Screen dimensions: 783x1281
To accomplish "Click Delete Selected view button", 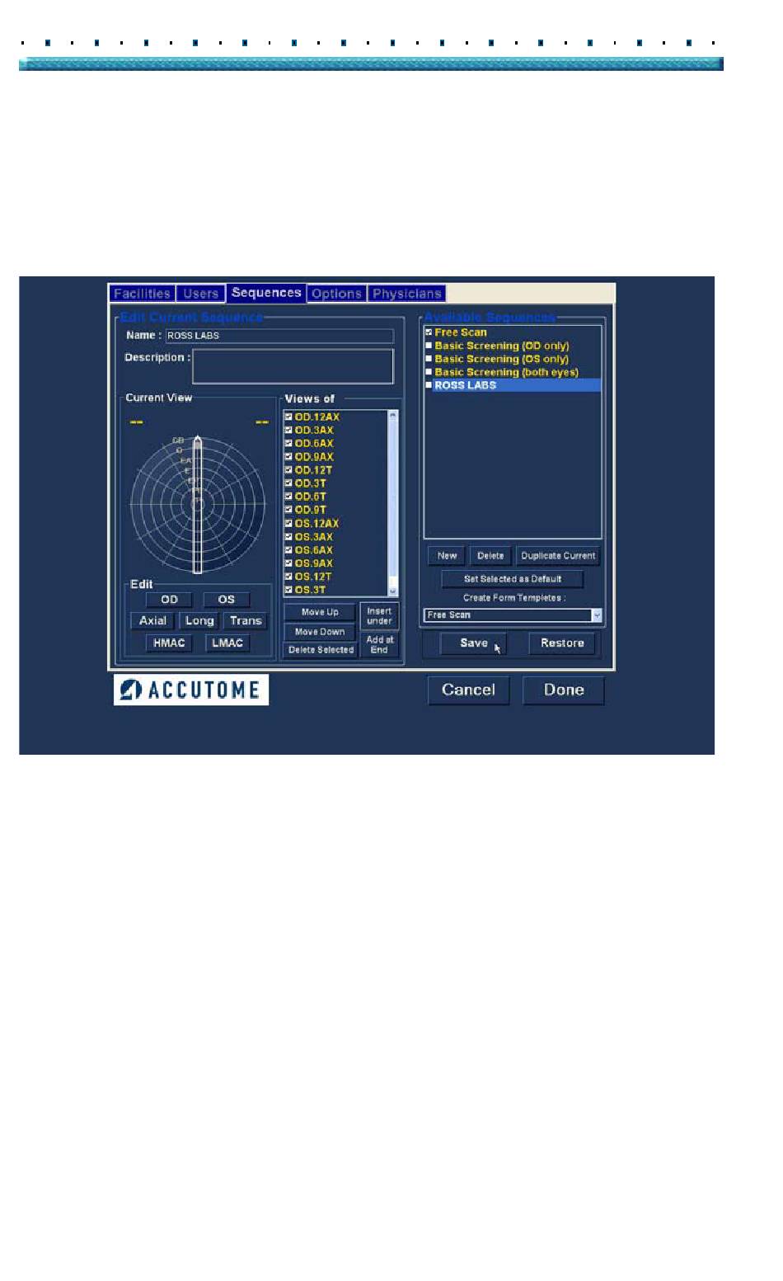I will pos(321,650).
